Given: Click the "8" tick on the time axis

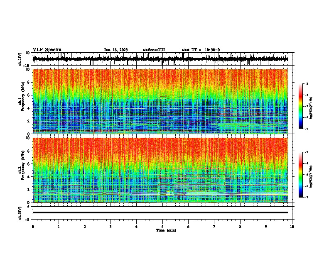Looking at the screenshot, I should (240, 227).
